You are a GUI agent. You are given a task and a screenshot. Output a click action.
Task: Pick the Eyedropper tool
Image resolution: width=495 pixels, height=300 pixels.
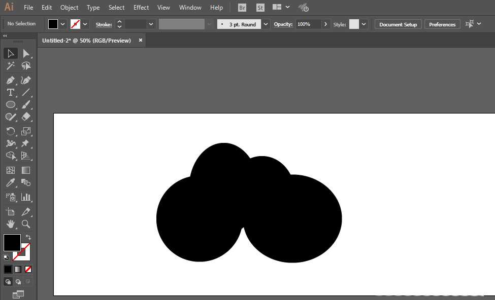pos(11,182)
